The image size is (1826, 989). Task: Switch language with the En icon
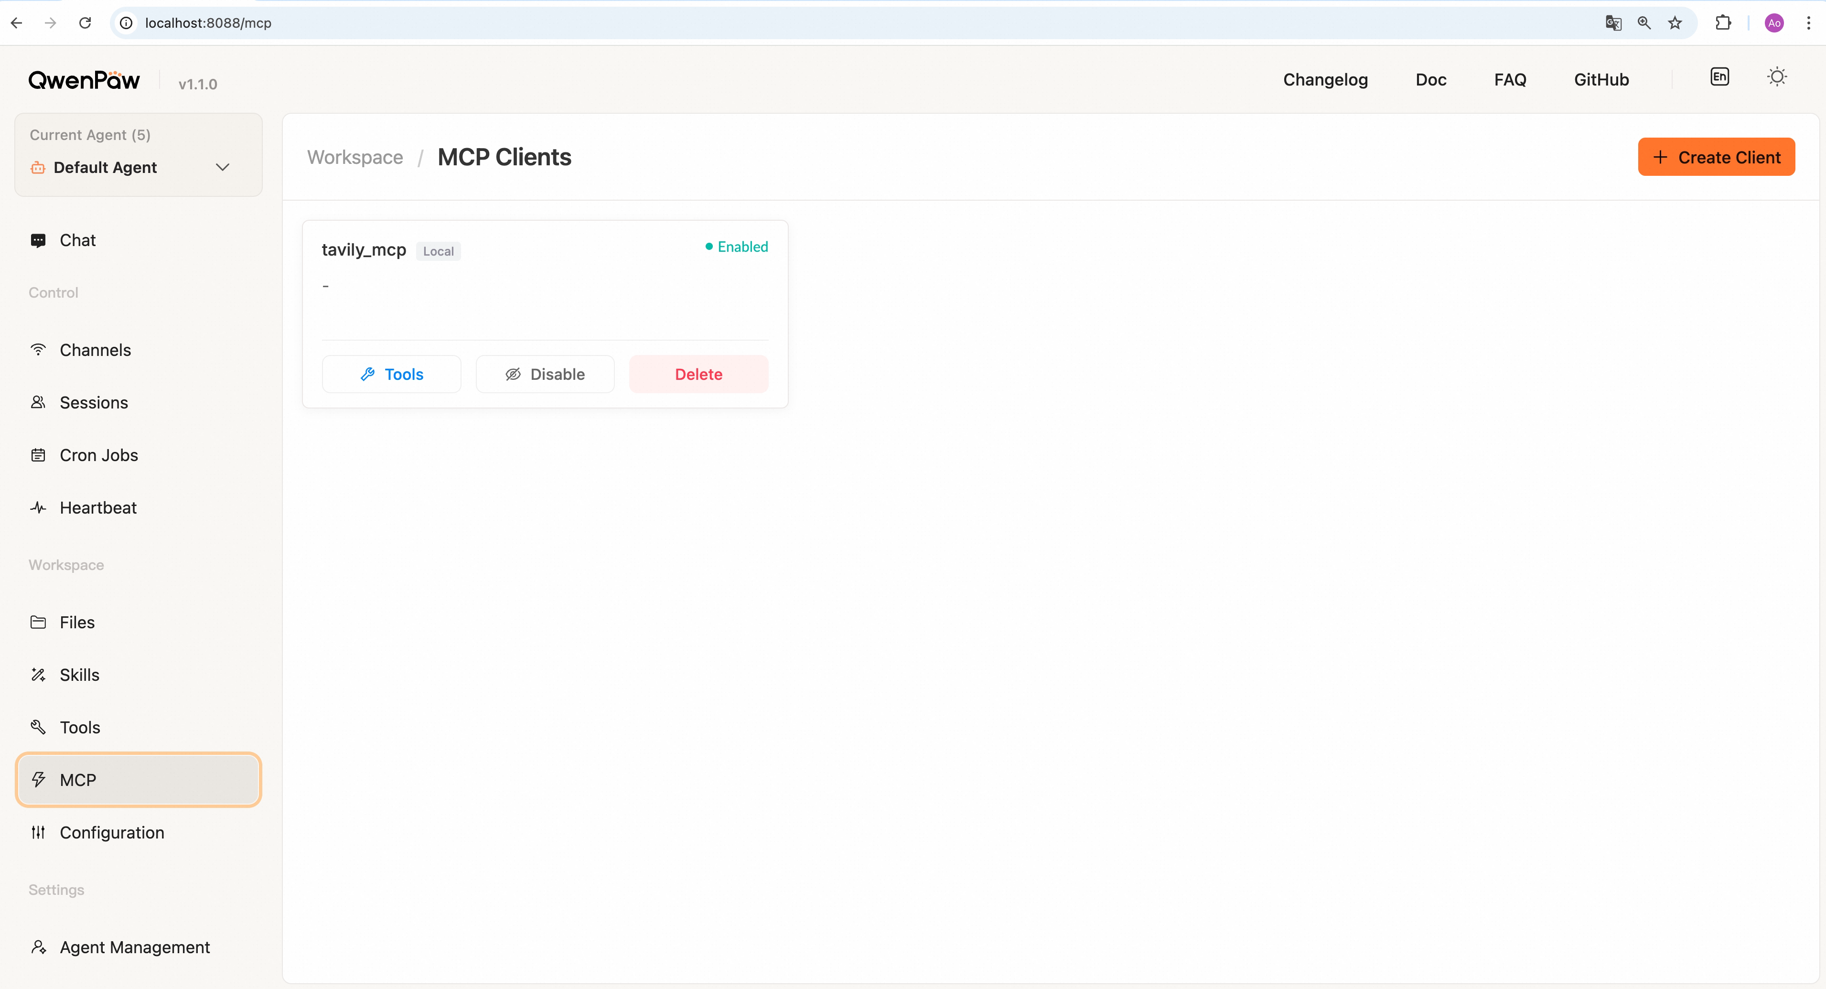point(1719,77)
